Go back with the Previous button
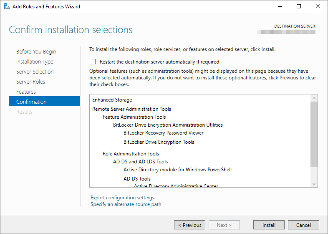The width and height of the screenshot is (328, 234). coord(189,225)
